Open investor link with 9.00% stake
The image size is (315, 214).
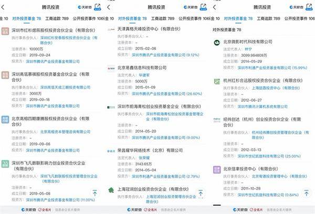coord(166,138)
